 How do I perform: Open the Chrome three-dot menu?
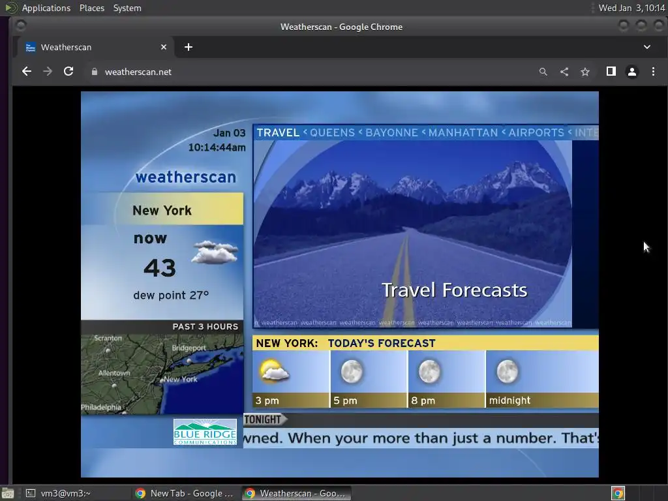(x=653, y=72)
